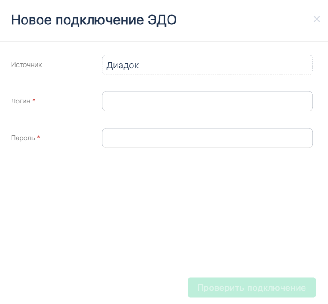
Task: Click the Логин label
Action: [21, 101]
